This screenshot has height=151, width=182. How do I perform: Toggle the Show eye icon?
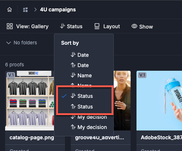(x=134, y=26)
